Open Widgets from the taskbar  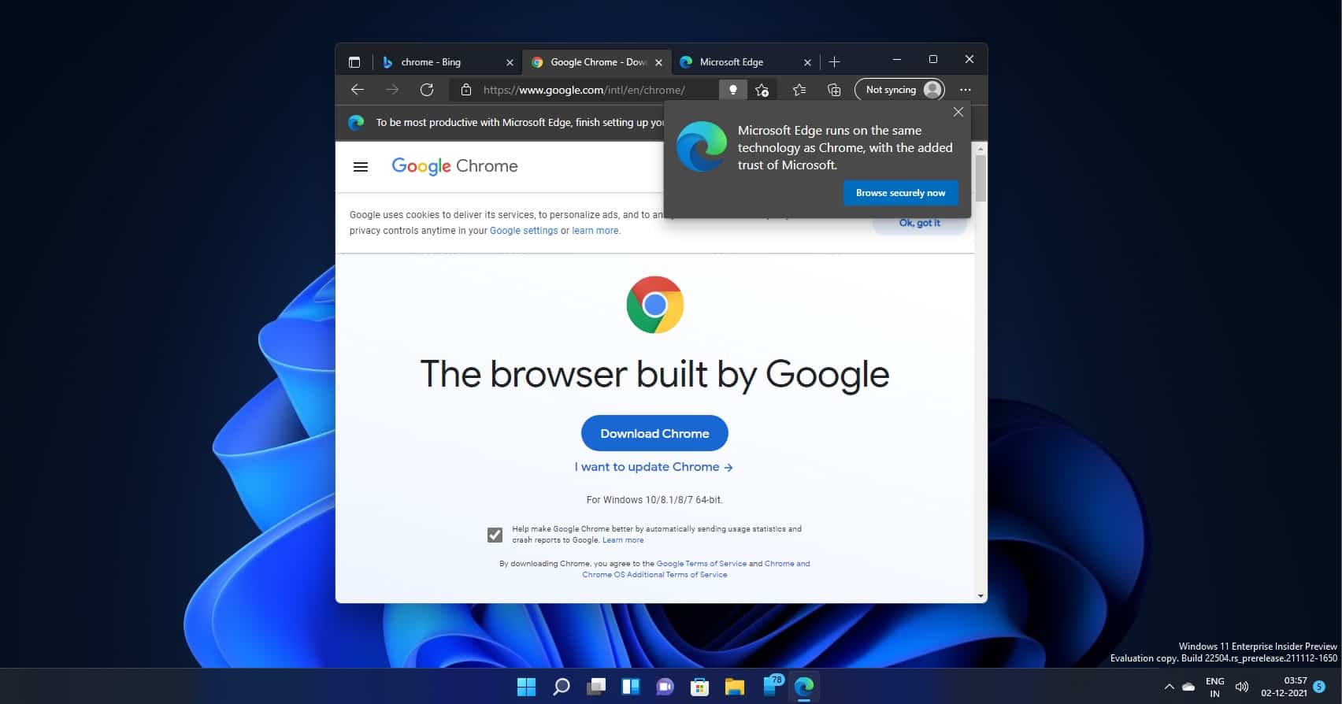coord(631,687)
